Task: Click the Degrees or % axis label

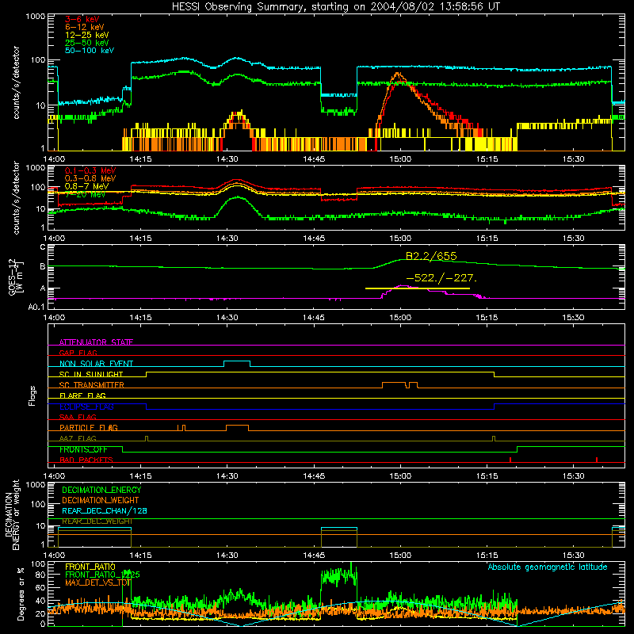Action: pos(21,594)
